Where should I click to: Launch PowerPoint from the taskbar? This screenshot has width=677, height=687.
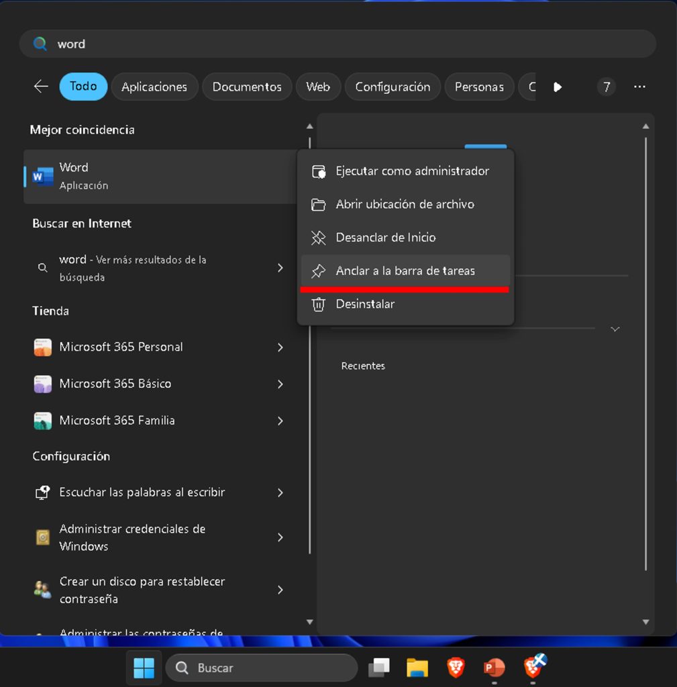(x=494, y=668)
